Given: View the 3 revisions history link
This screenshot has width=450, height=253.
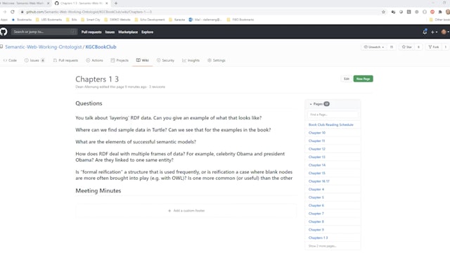Looking at the screenshot, I should 157,86.
